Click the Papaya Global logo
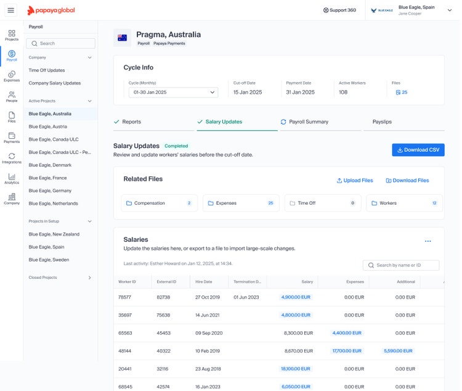The height and width of the screenshot is (391, 462). [51, 10]
